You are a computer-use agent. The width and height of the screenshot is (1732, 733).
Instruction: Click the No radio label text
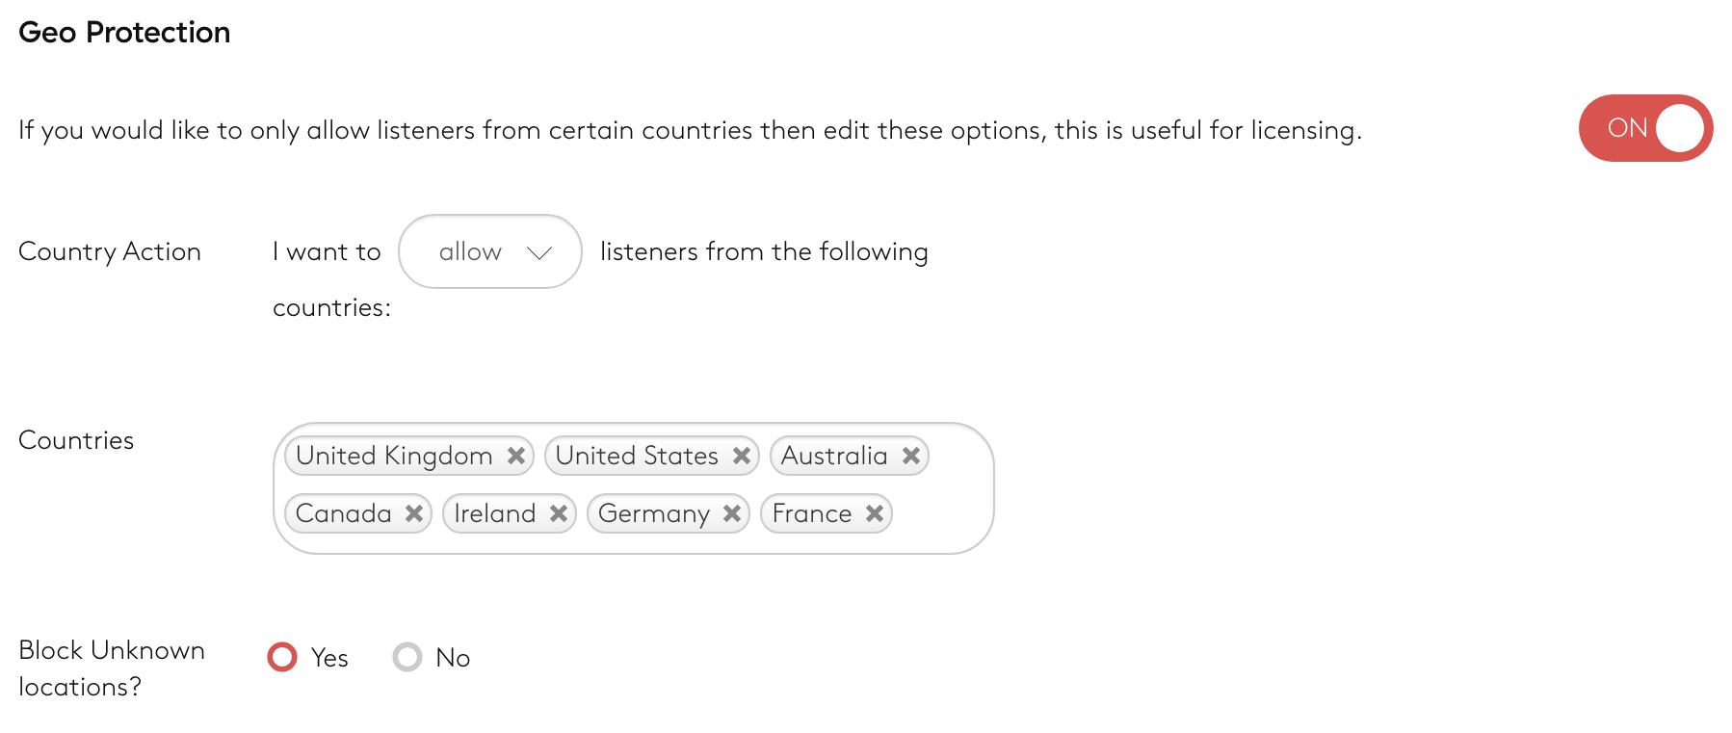point(453,658)
